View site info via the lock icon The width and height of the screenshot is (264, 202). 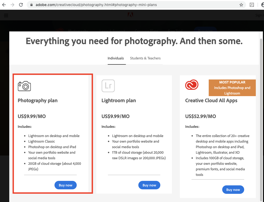[x=31, y=5]
